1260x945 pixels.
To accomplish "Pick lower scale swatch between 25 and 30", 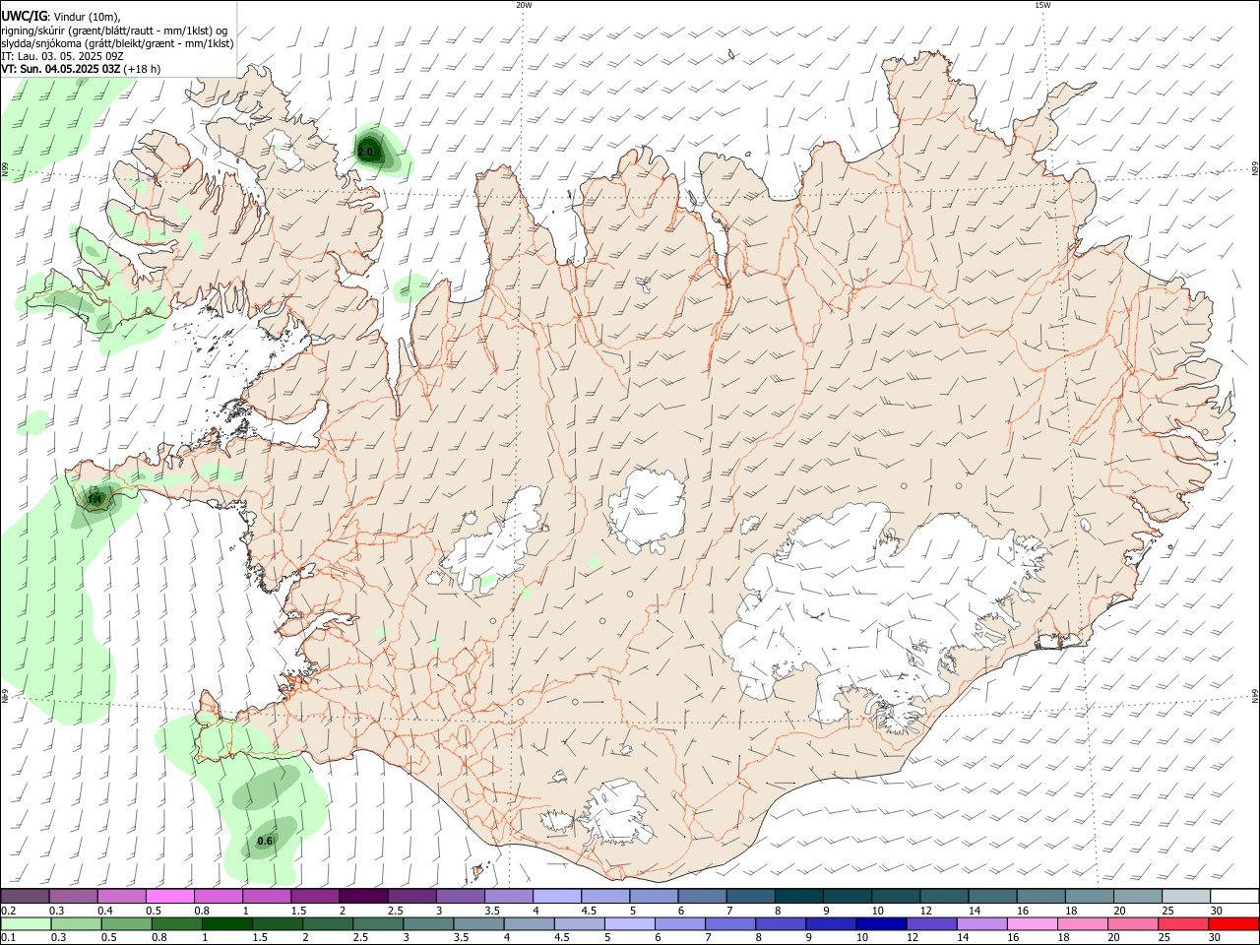I will (x=1182, y=923).
